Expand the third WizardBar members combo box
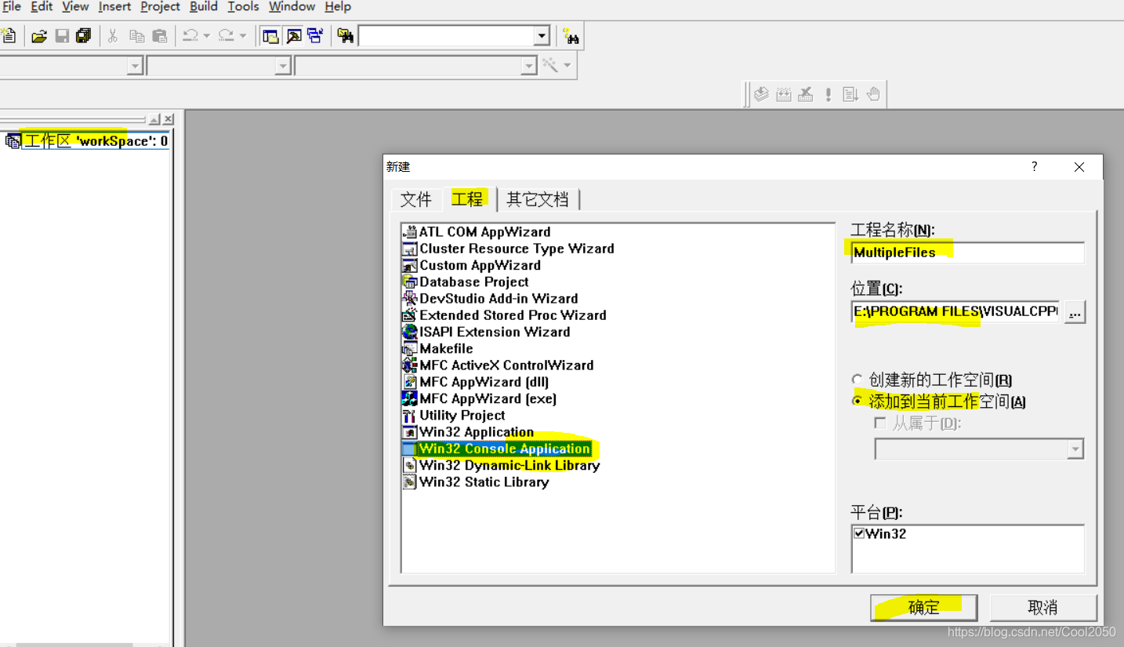This screenshot has height=647, width=1124. [529, 66]
